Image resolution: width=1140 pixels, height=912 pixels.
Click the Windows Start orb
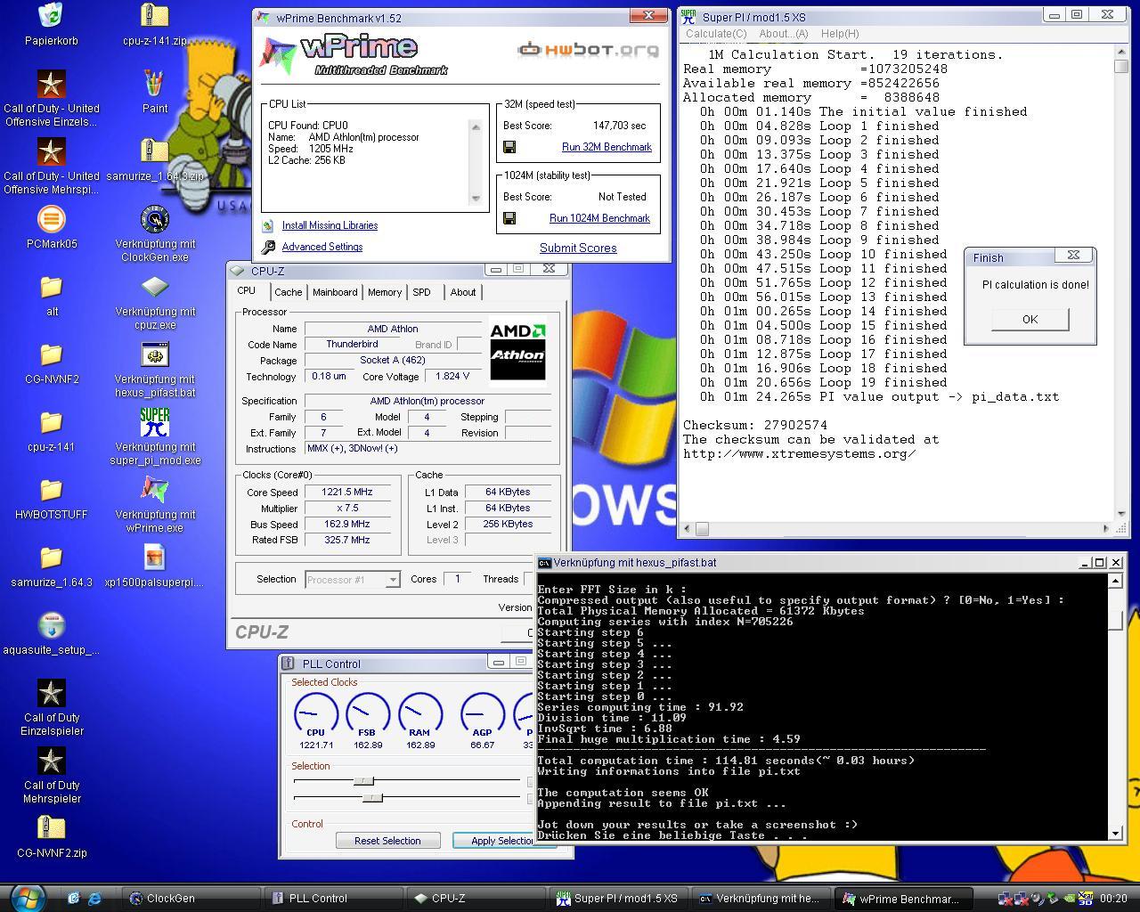[27, 896]
